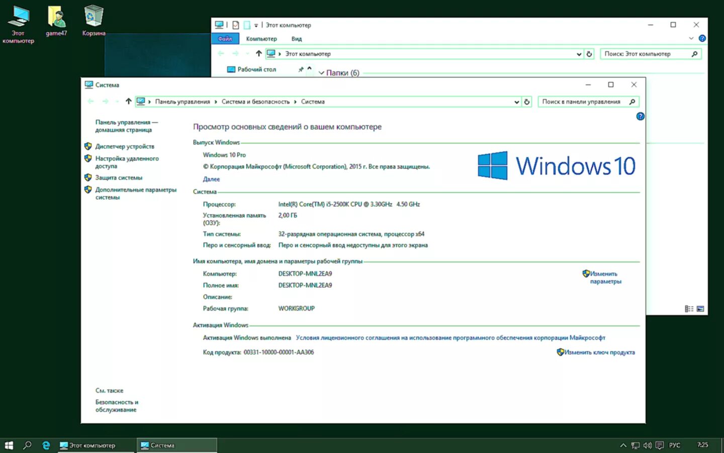Open Панель управления домашняя страница
The height and width of the screenshot is (453, 724).
point(126,126)
